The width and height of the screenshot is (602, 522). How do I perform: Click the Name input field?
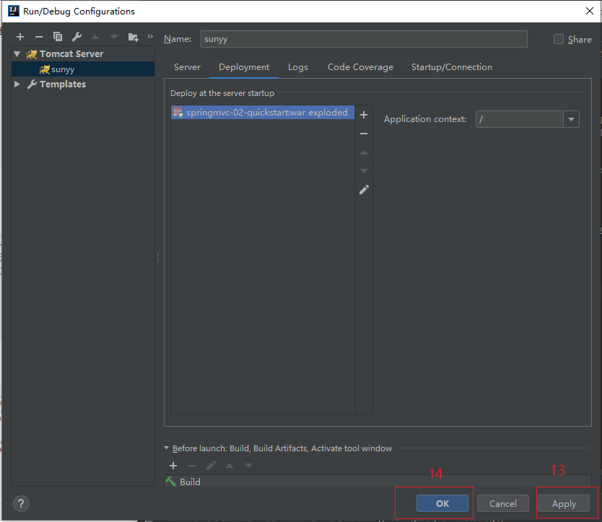click(x=363, y=39)
